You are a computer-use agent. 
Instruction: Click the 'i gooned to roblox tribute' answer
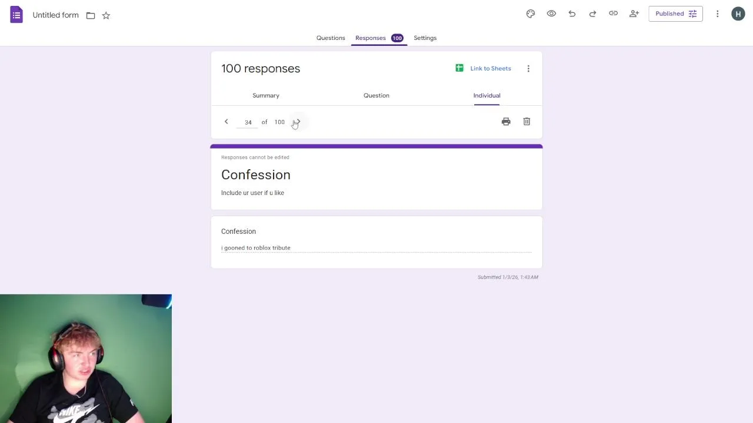pyautogui.click(x=256, y=248)
